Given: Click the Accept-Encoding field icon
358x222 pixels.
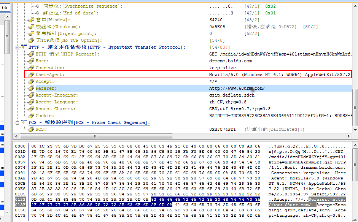Looking at the screenshot, I should click(32, 95).
